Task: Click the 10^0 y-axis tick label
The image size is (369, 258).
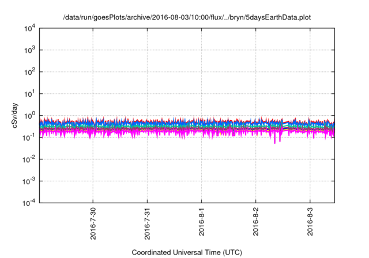Action: [x=30, y=116]
